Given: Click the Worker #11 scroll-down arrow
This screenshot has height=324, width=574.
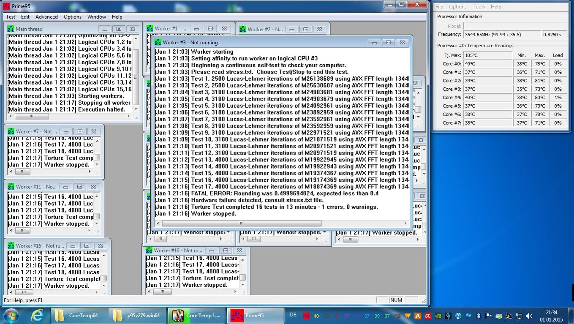Looking at the screenshot, I should click(97, 223).
